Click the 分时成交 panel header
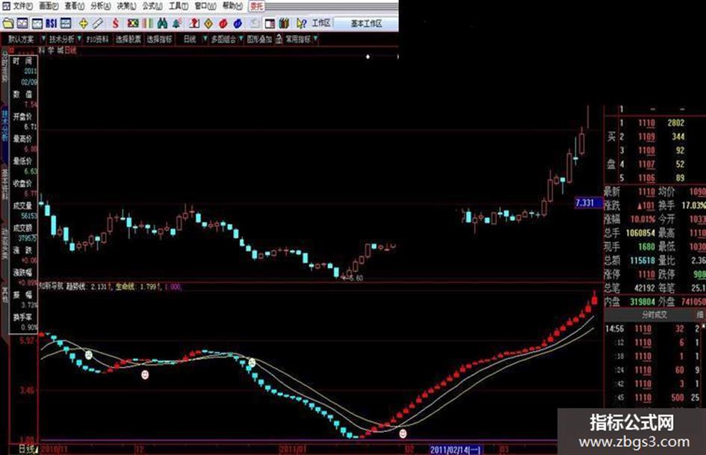 (654, 315)
